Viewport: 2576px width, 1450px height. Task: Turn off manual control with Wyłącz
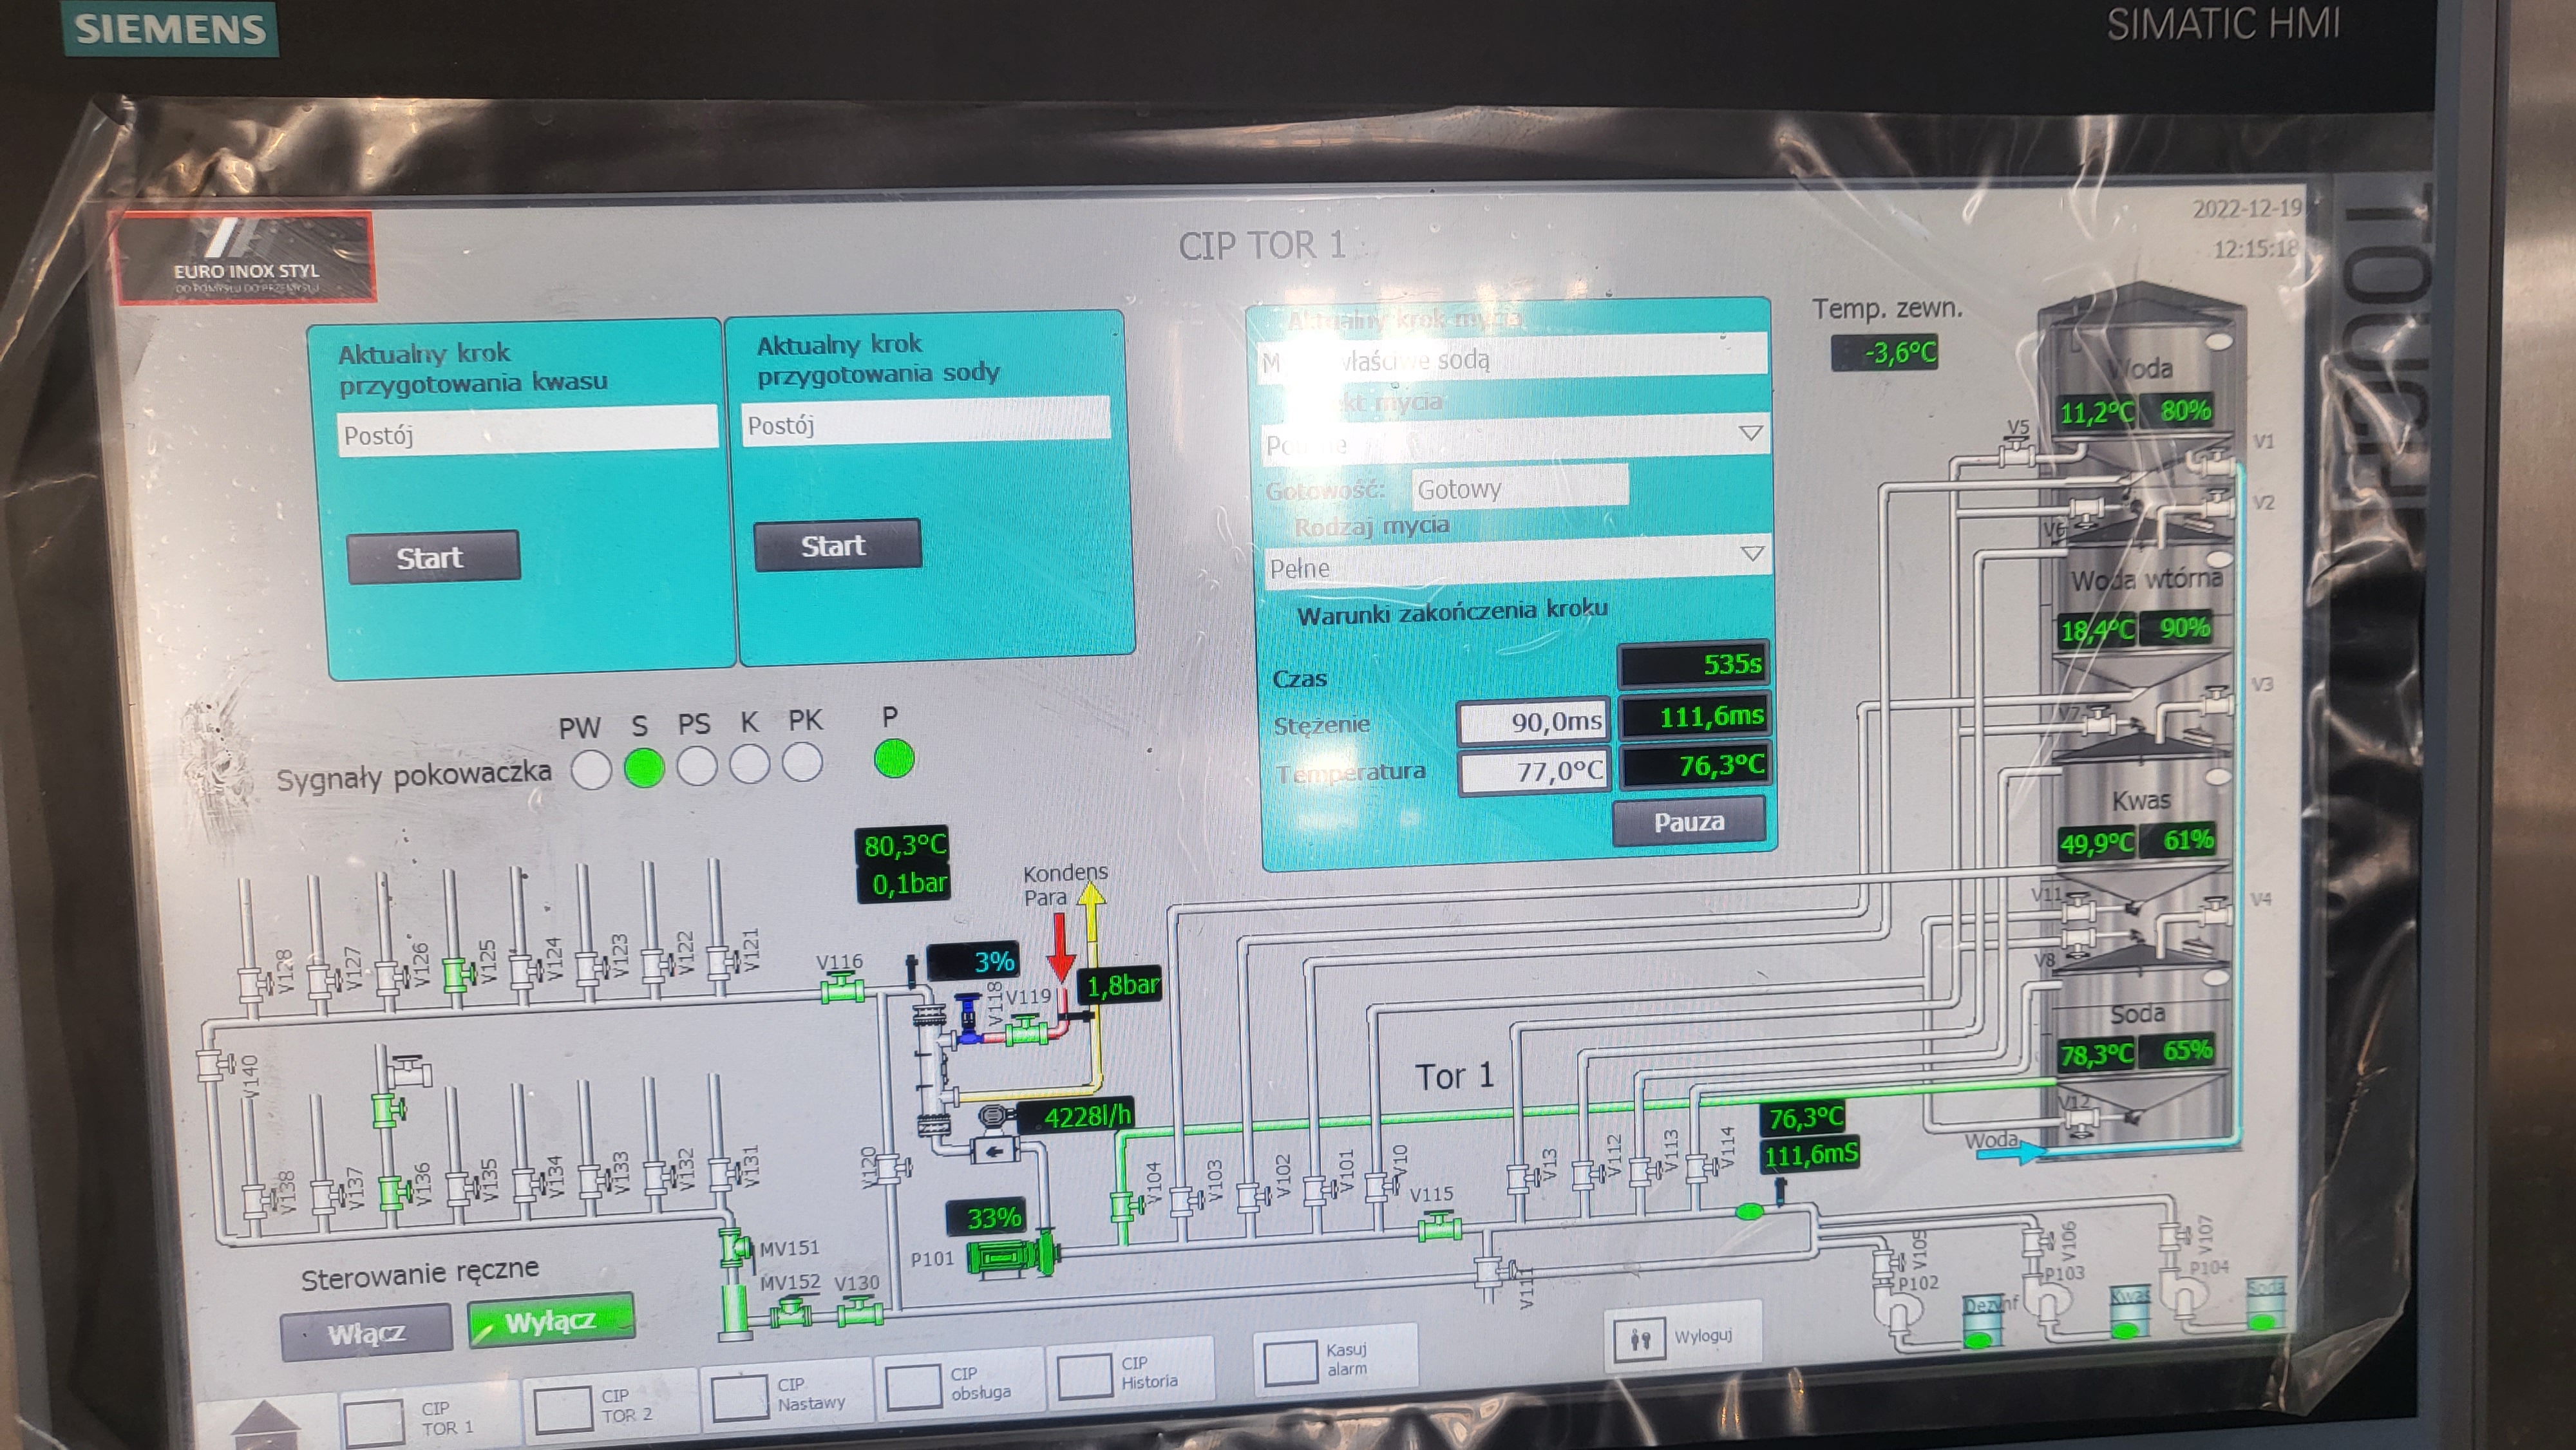pos(551,1322)
